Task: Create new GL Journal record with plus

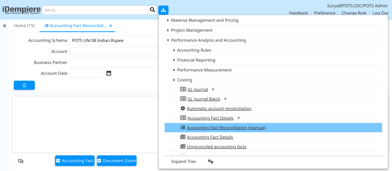Action: [213, 89]
